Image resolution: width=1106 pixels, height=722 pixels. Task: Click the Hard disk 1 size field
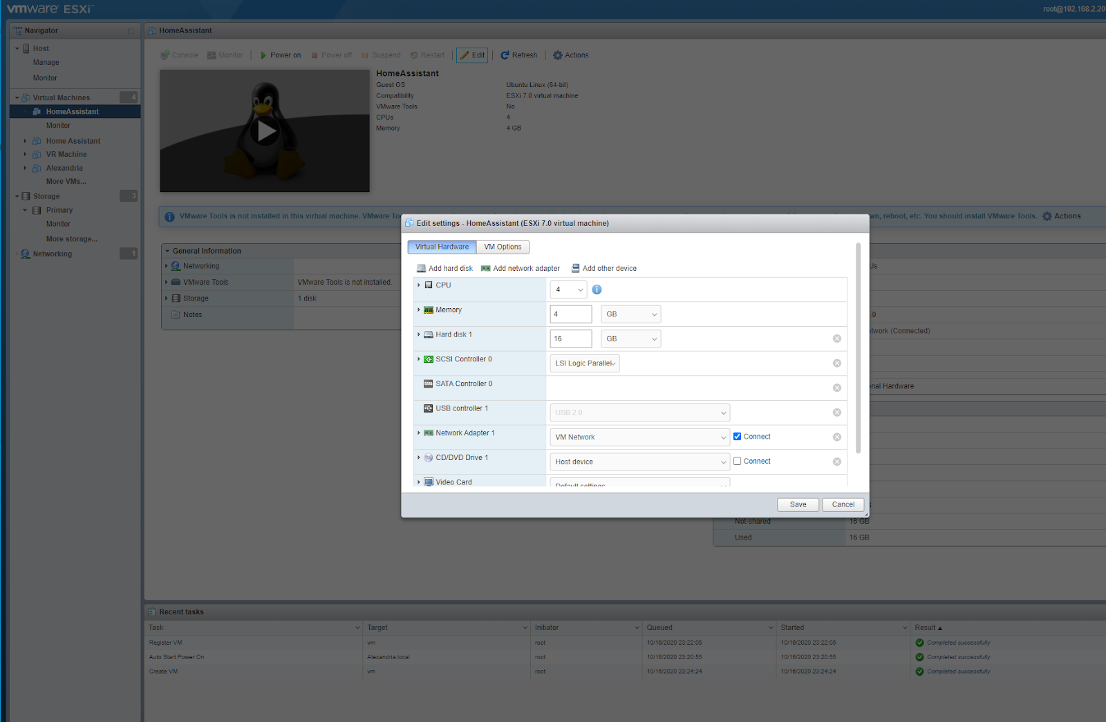coord(571,339)
